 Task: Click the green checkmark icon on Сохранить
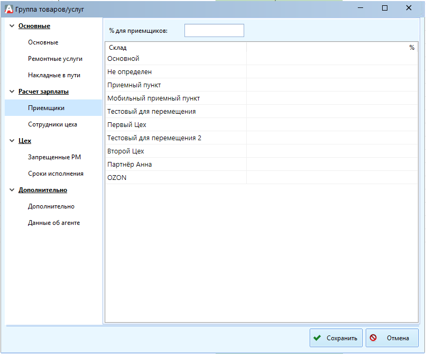click(317, 338)
